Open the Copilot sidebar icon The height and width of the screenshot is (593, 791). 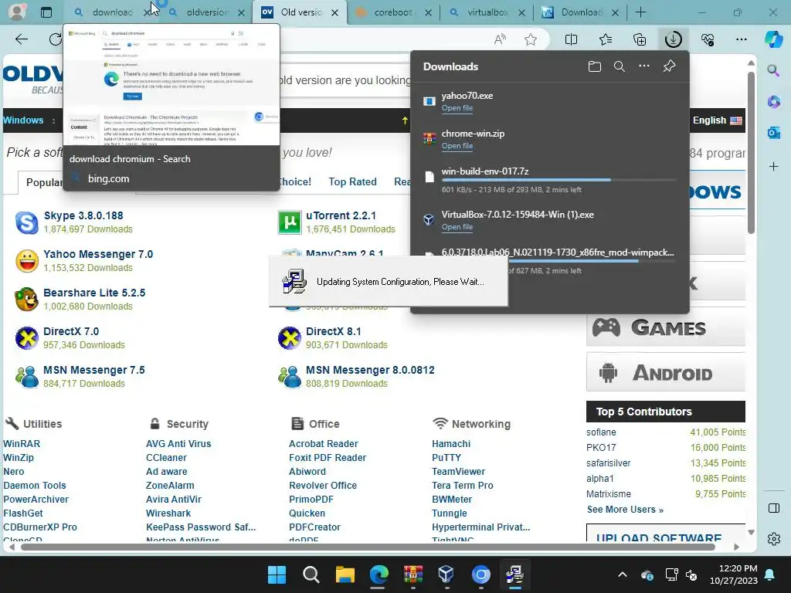(x=773, y=39)
